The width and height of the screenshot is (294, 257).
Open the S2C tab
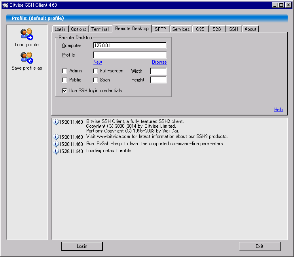pos(217,29)
